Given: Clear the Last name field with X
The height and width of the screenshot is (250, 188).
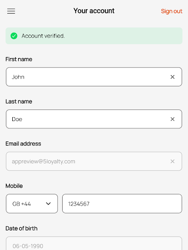Looking at the screenshot, I should click(172, 119).
